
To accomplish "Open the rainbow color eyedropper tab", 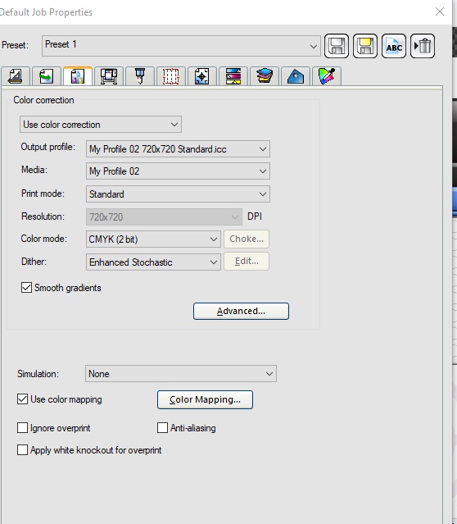I will (327, 76).
